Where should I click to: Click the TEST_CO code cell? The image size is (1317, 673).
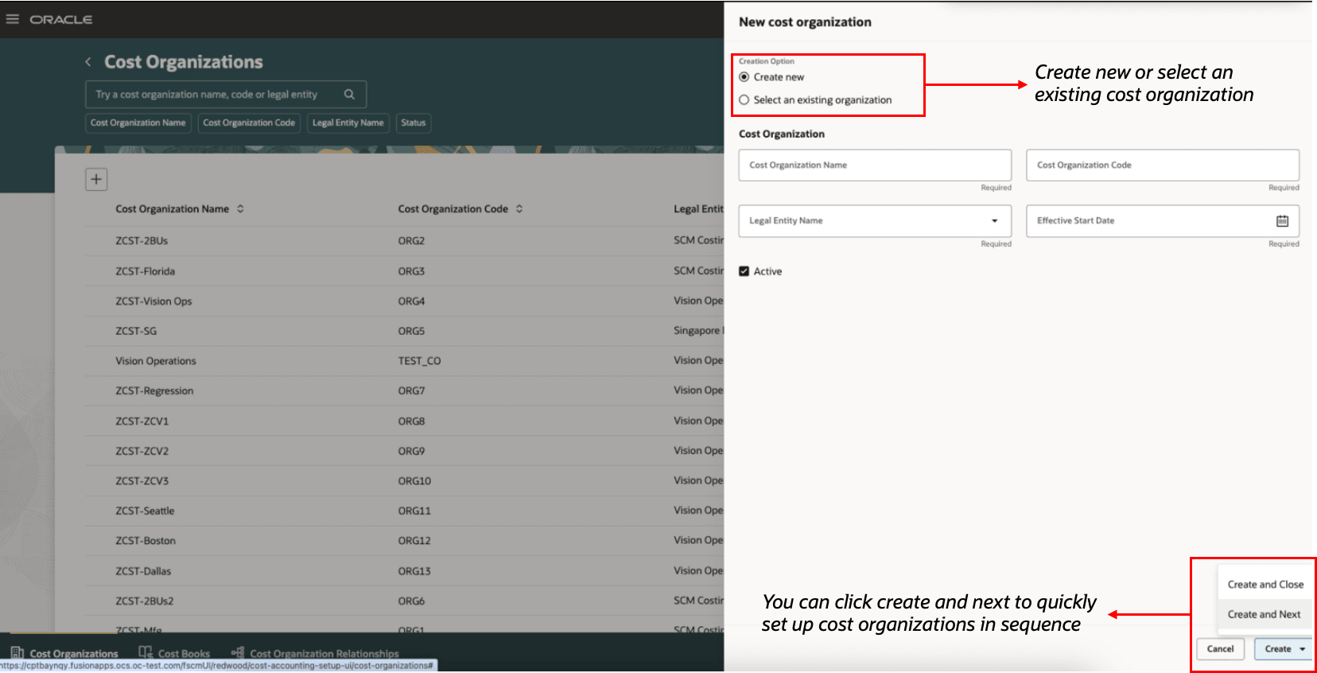[419, 361]
